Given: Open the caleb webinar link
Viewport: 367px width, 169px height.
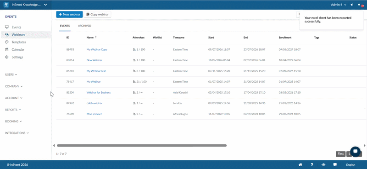Looking at the screenshot, I should (95, 103).
